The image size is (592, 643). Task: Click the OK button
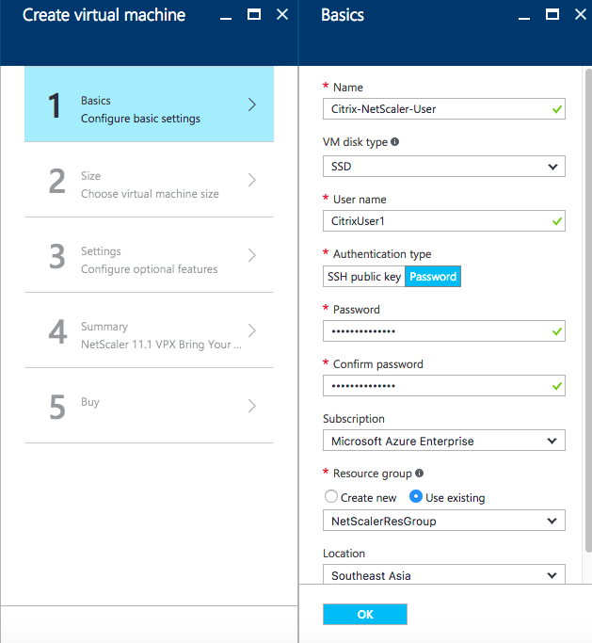[x=365, y=614]
